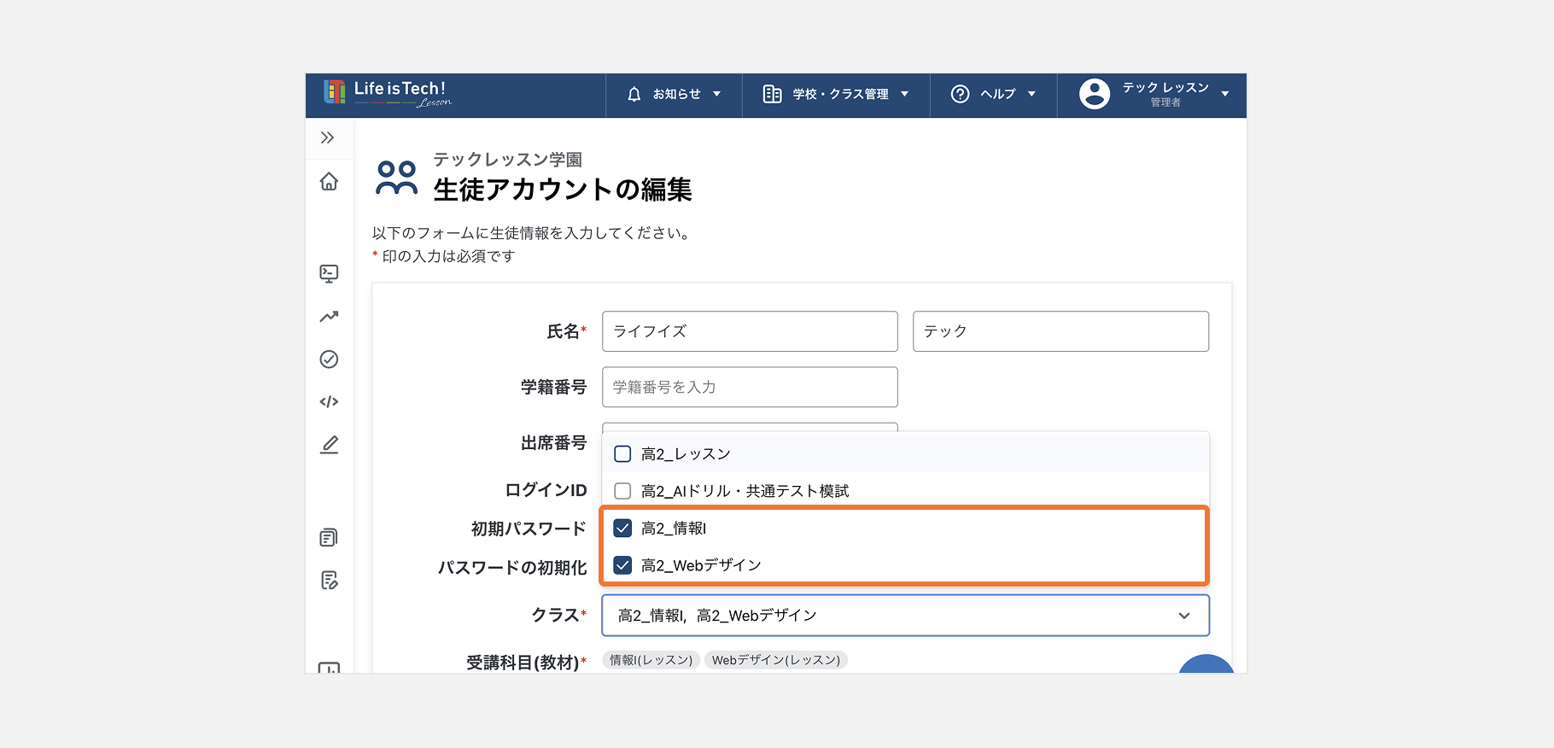Click the クラス combo box field

coord(905,616)
